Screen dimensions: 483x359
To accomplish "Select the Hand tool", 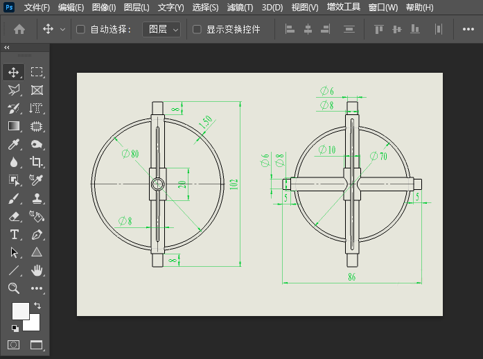I will click(37, 270).
